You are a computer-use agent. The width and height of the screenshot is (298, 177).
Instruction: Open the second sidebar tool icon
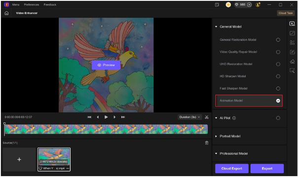(292, 33)
